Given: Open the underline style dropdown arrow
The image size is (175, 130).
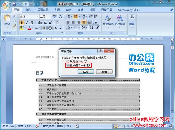Looking at the screenshot, I should [36, 23].
